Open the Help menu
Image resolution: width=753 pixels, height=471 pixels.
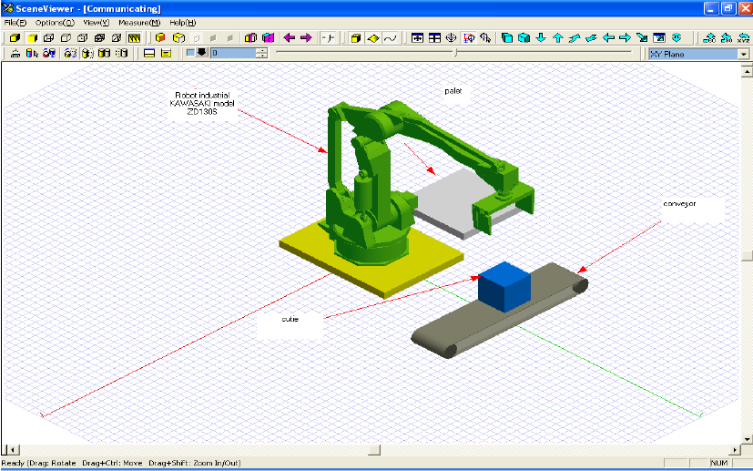(x=183, y=22)
